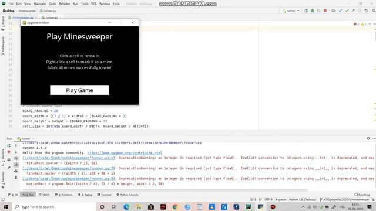Image resolution: width=376 pixels, height=211 pixels.
Task: Click the LF line separator in status bar
Action: (260, 199)
